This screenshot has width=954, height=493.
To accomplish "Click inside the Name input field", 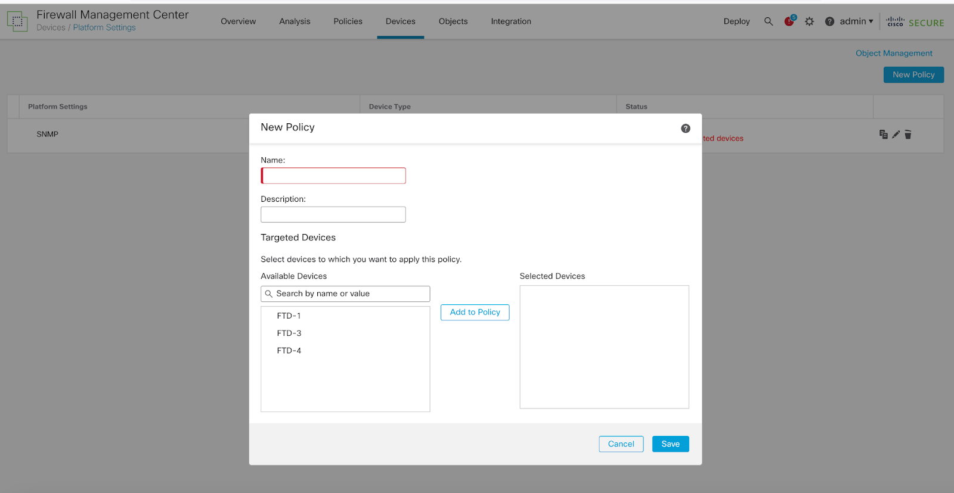I will [x=333, y=176].
